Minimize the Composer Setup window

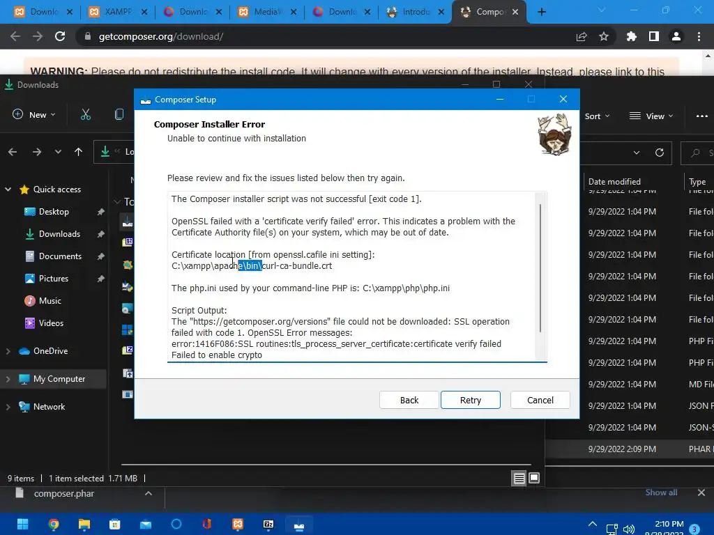(499, 99)
